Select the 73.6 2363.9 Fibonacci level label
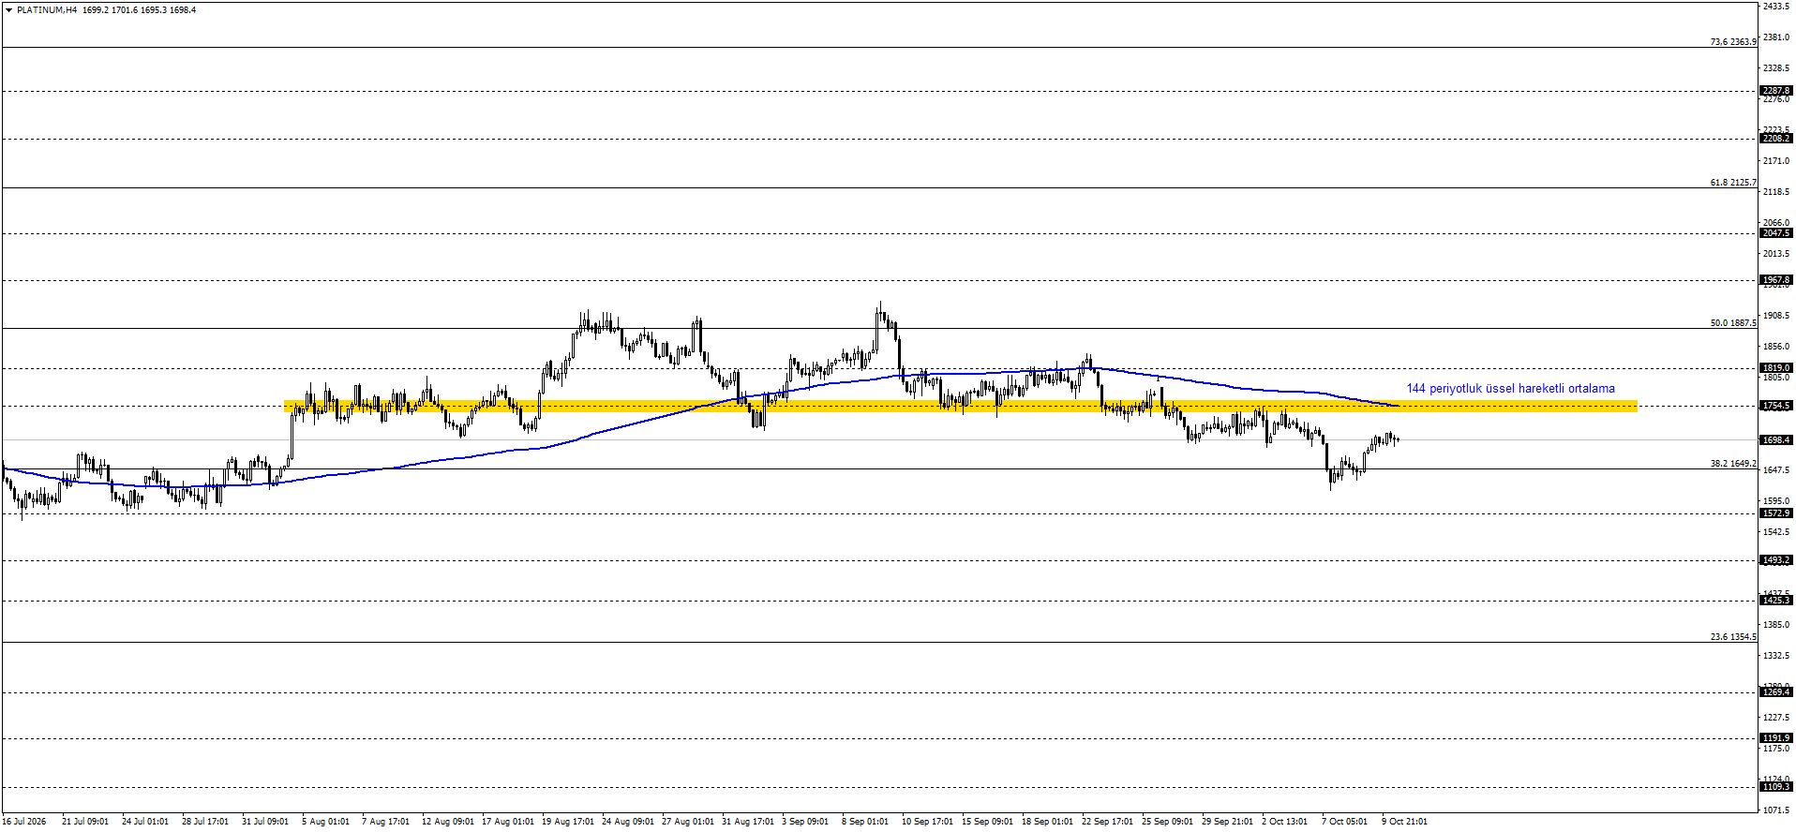The image size is (1796, 832). tap(1733, 42)
